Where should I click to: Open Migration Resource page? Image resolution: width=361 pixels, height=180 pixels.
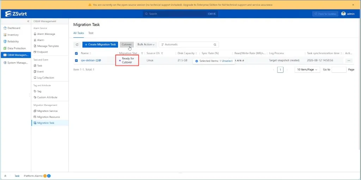click(x=48, y=117)
